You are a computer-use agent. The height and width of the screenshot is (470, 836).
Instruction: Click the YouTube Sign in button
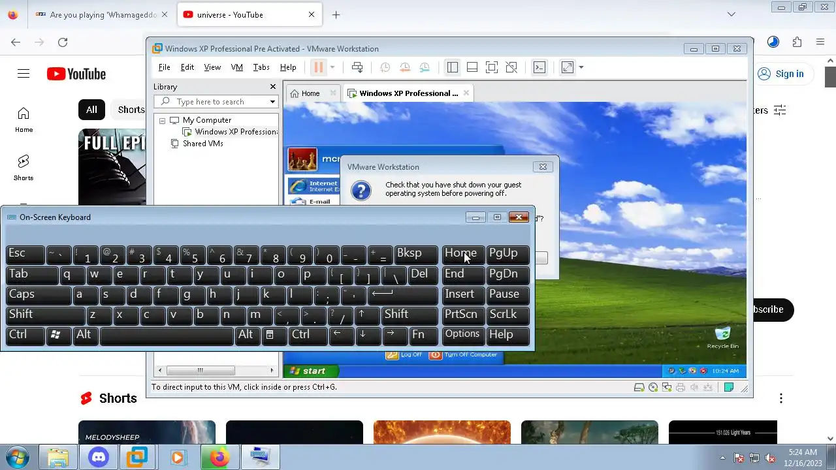781,74
